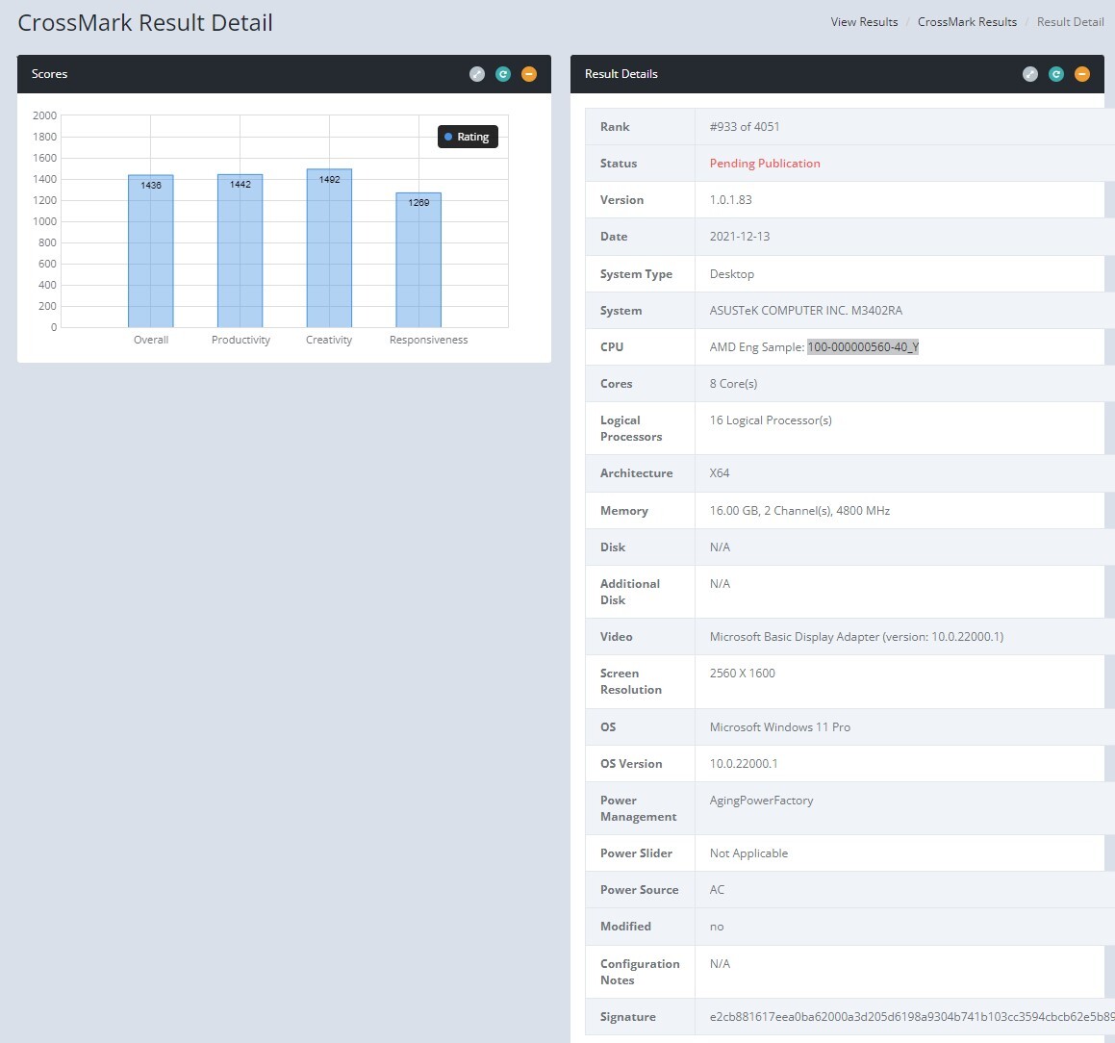
Task: Toggle the Rating series in the chart legend
Action: click(x=468, y=137)
